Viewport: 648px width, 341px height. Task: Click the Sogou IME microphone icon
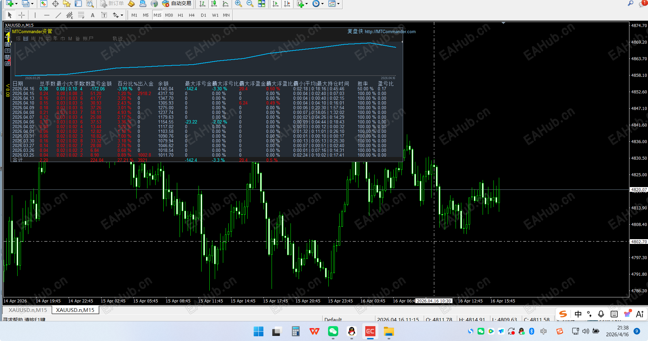(x=601, y=314)
